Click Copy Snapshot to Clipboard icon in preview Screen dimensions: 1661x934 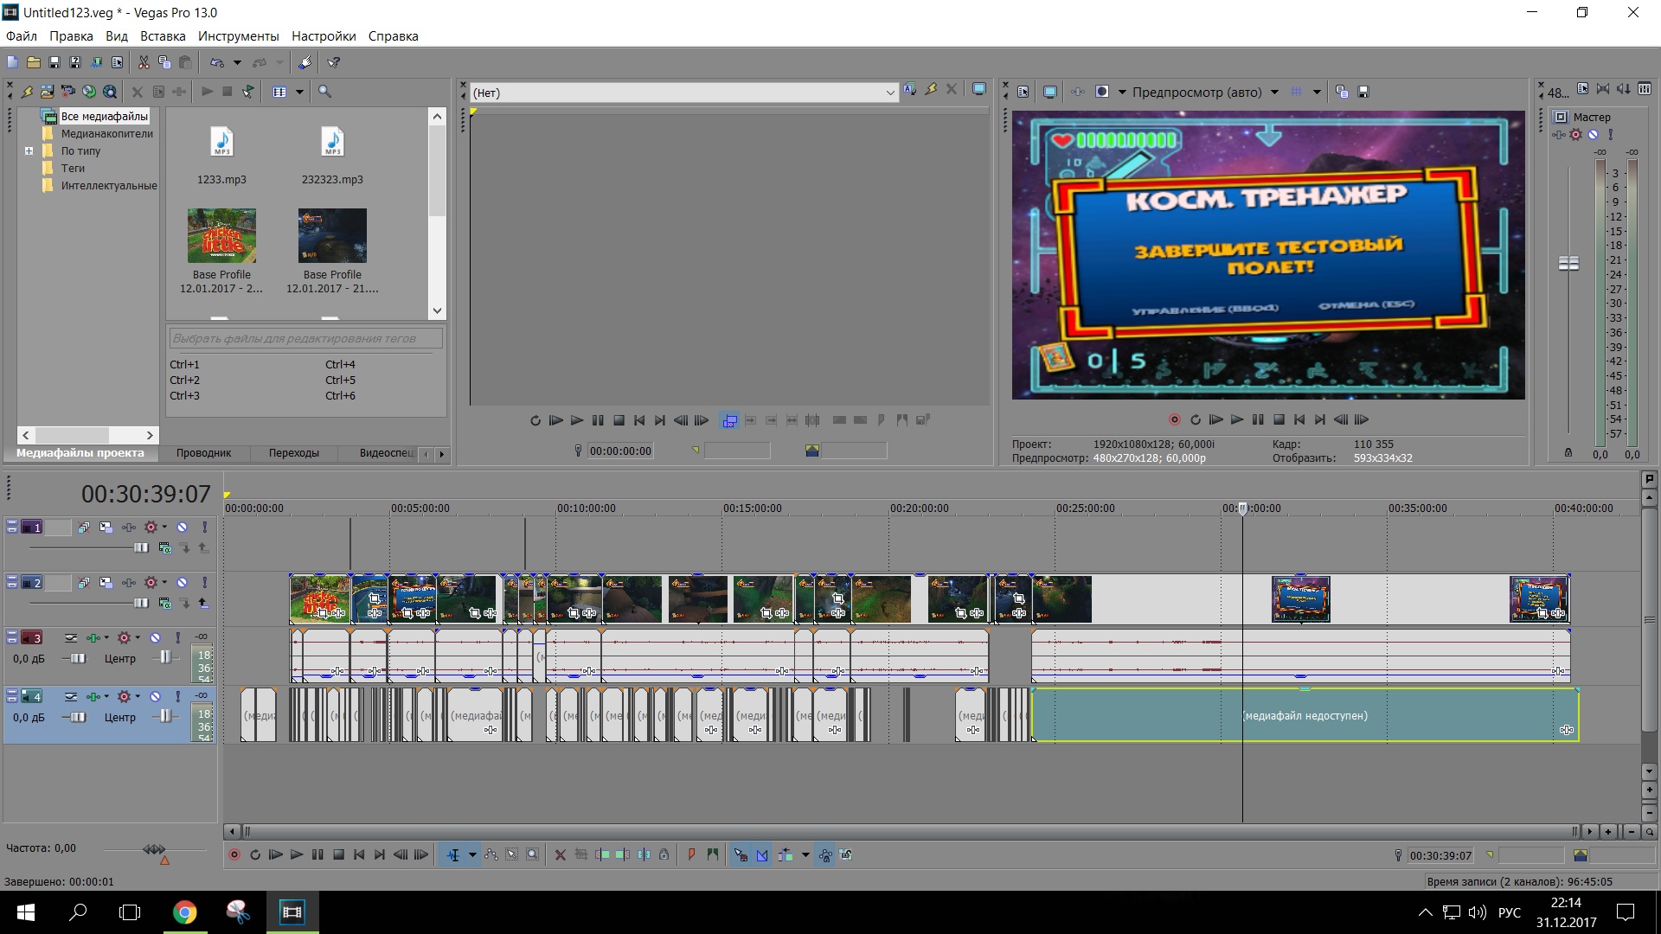click(x=1342, y=92)
